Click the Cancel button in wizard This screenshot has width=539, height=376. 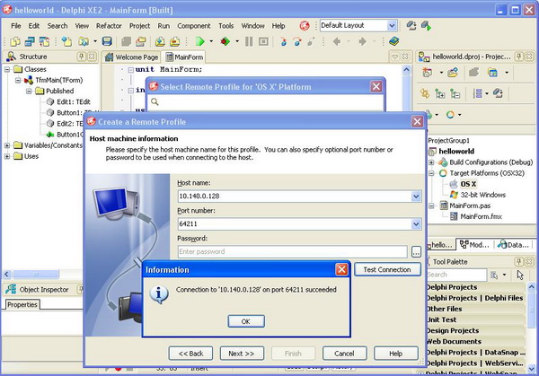coord(344,354)
